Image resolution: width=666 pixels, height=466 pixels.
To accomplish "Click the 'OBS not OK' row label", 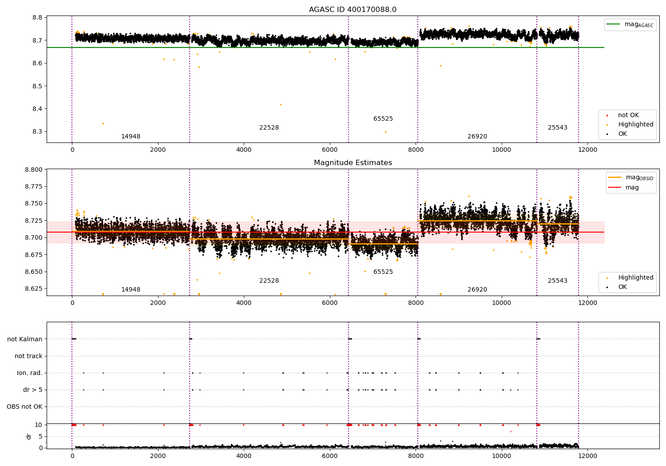I will tap(24, 407).
